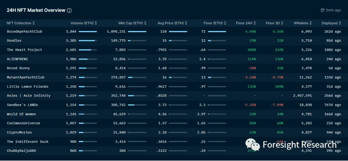Sort by Floor 3D column arrows
Viewport: 348px width, 161px height.
(x=282, y=23)
